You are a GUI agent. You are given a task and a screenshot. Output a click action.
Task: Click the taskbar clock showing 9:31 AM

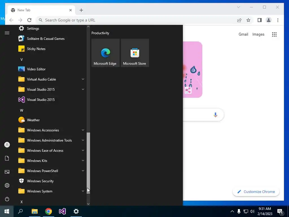coord(265,211)
